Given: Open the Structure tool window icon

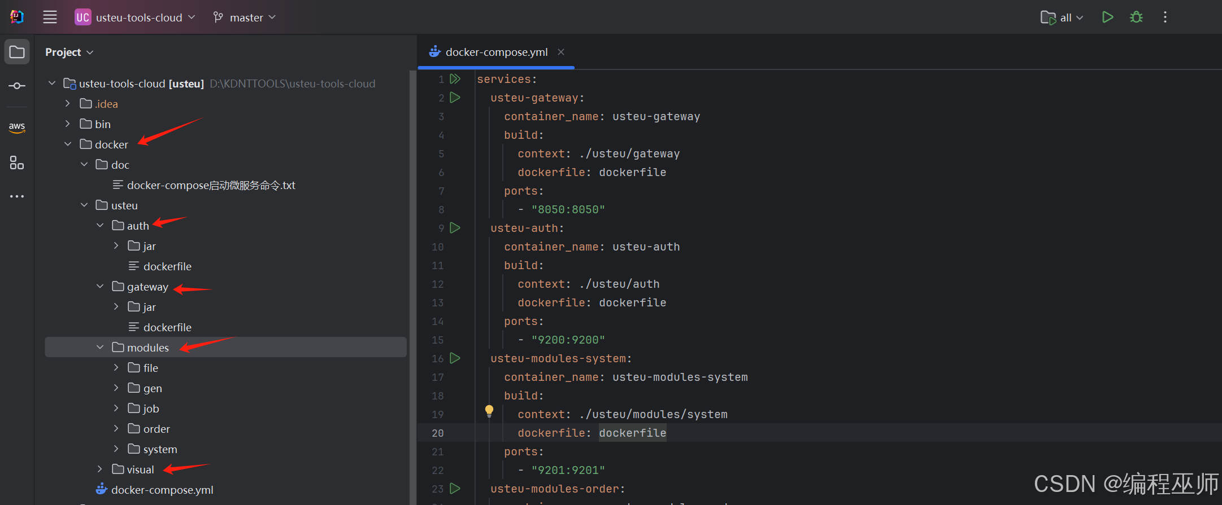Looking at the screenshot, I should 17,163.
